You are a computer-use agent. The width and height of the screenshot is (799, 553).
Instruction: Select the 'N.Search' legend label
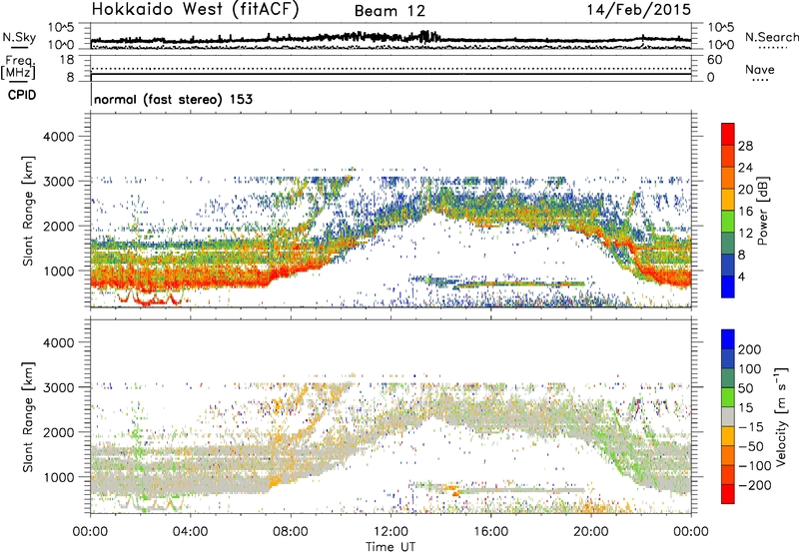(771, 37)
